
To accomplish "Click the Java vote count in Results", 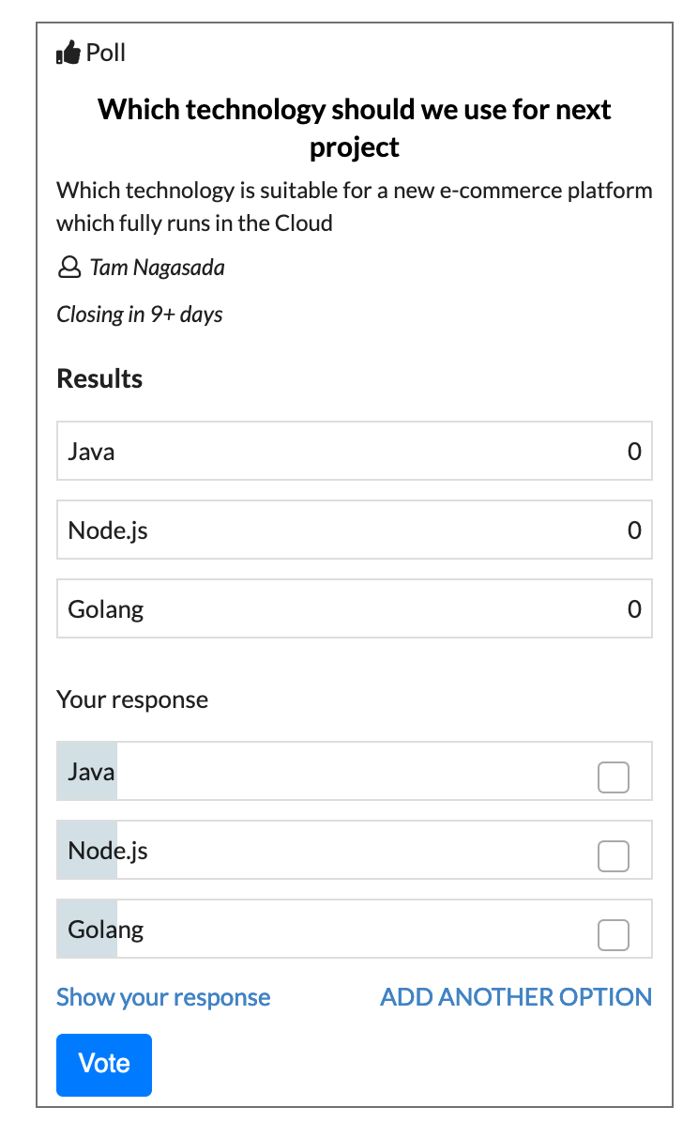I will point(634,452).
